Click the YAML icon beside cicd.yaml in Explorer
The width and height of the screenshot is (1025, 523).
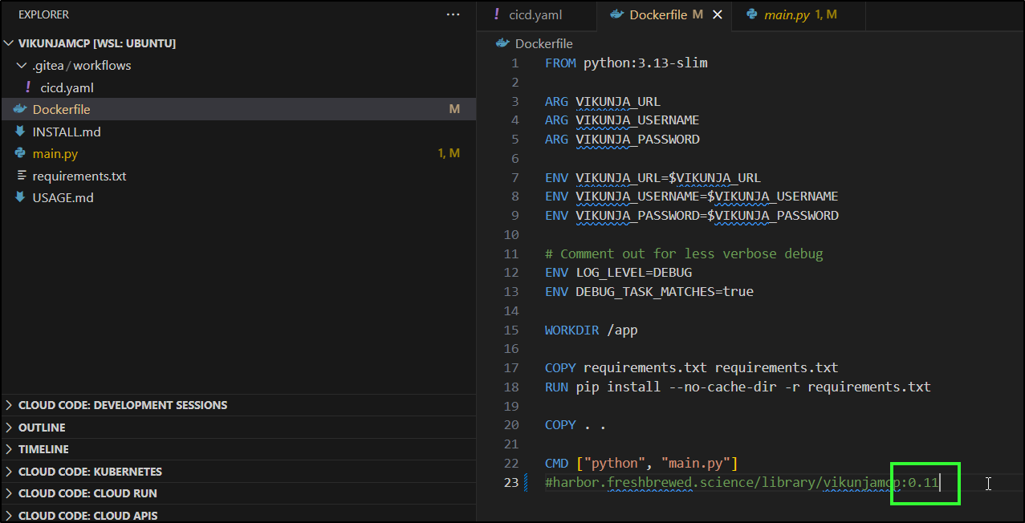pyautogui.click(x=28, y=87)
